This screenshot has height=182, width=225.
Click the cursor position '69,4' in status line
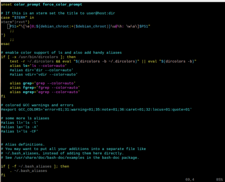[x=190, y=179]
